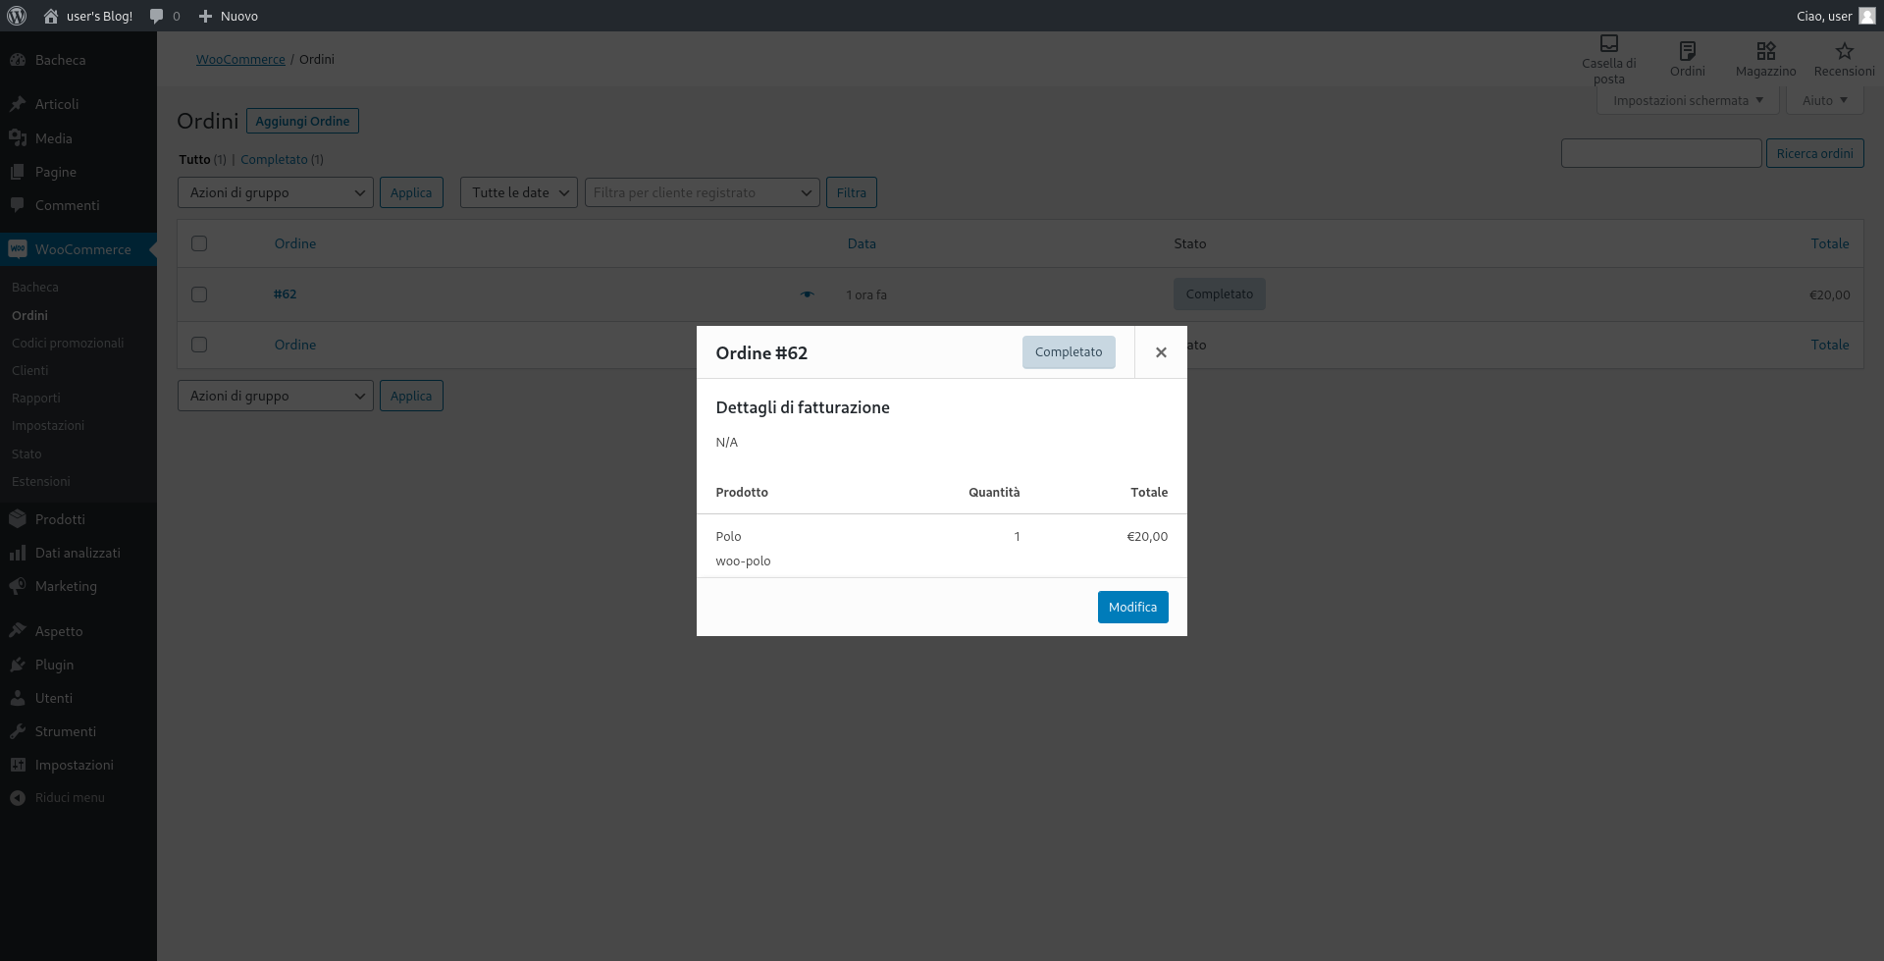
Task: Tick the checkbox for order #62
Action: pyautogui.click(x=199, y=294)
